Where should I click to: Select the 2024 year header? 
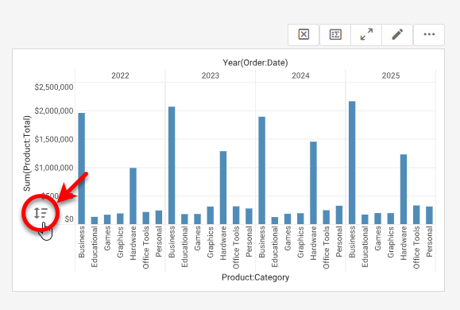pos(300,76)
